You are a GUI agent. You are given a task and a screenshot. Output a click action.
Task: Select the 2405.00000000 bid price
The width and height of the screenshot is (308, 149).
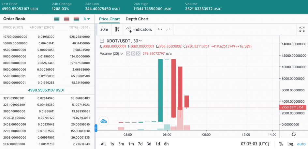(x=15, y=125)
